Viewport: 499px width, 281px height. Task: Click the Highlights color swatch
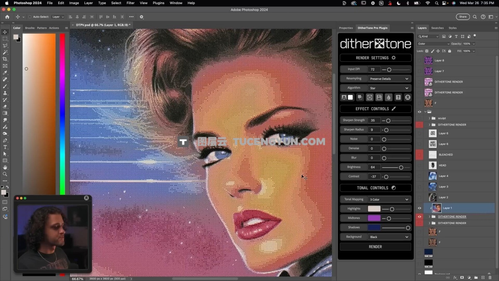point(374,209)
